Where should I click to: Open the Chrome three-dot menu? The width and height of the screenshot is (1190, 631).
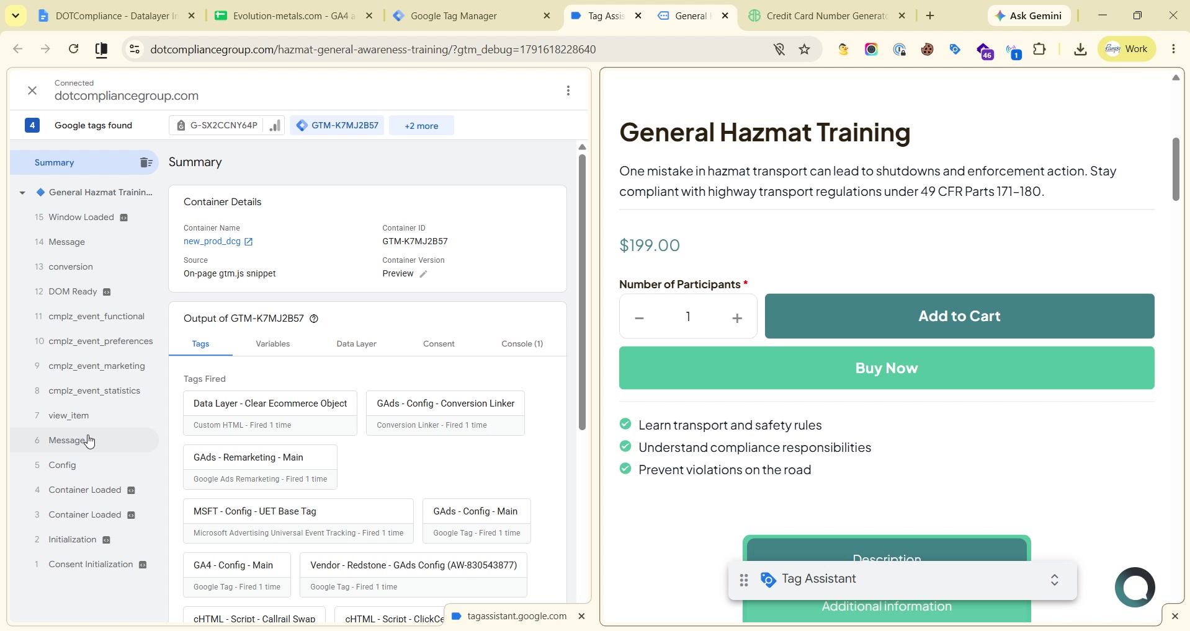[1174, 50]
